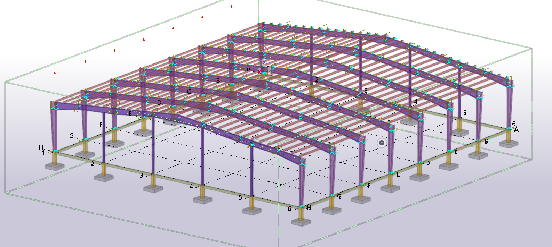Click grid label 4 on the A gridline

tap(416, 102)
